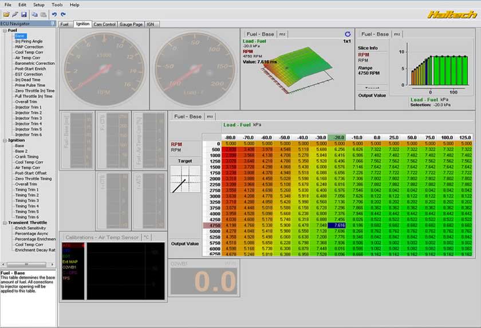The width and height of the screenshot is (481, 328).
Task: Select the 4750 RPM row header
Action: pyautogui.click(x=211, y=226)
